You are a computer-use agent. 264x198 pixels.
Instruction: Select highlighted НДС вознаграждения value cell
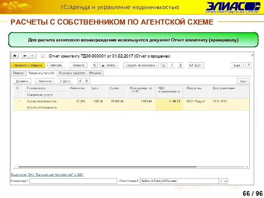[x=169, y=104]
